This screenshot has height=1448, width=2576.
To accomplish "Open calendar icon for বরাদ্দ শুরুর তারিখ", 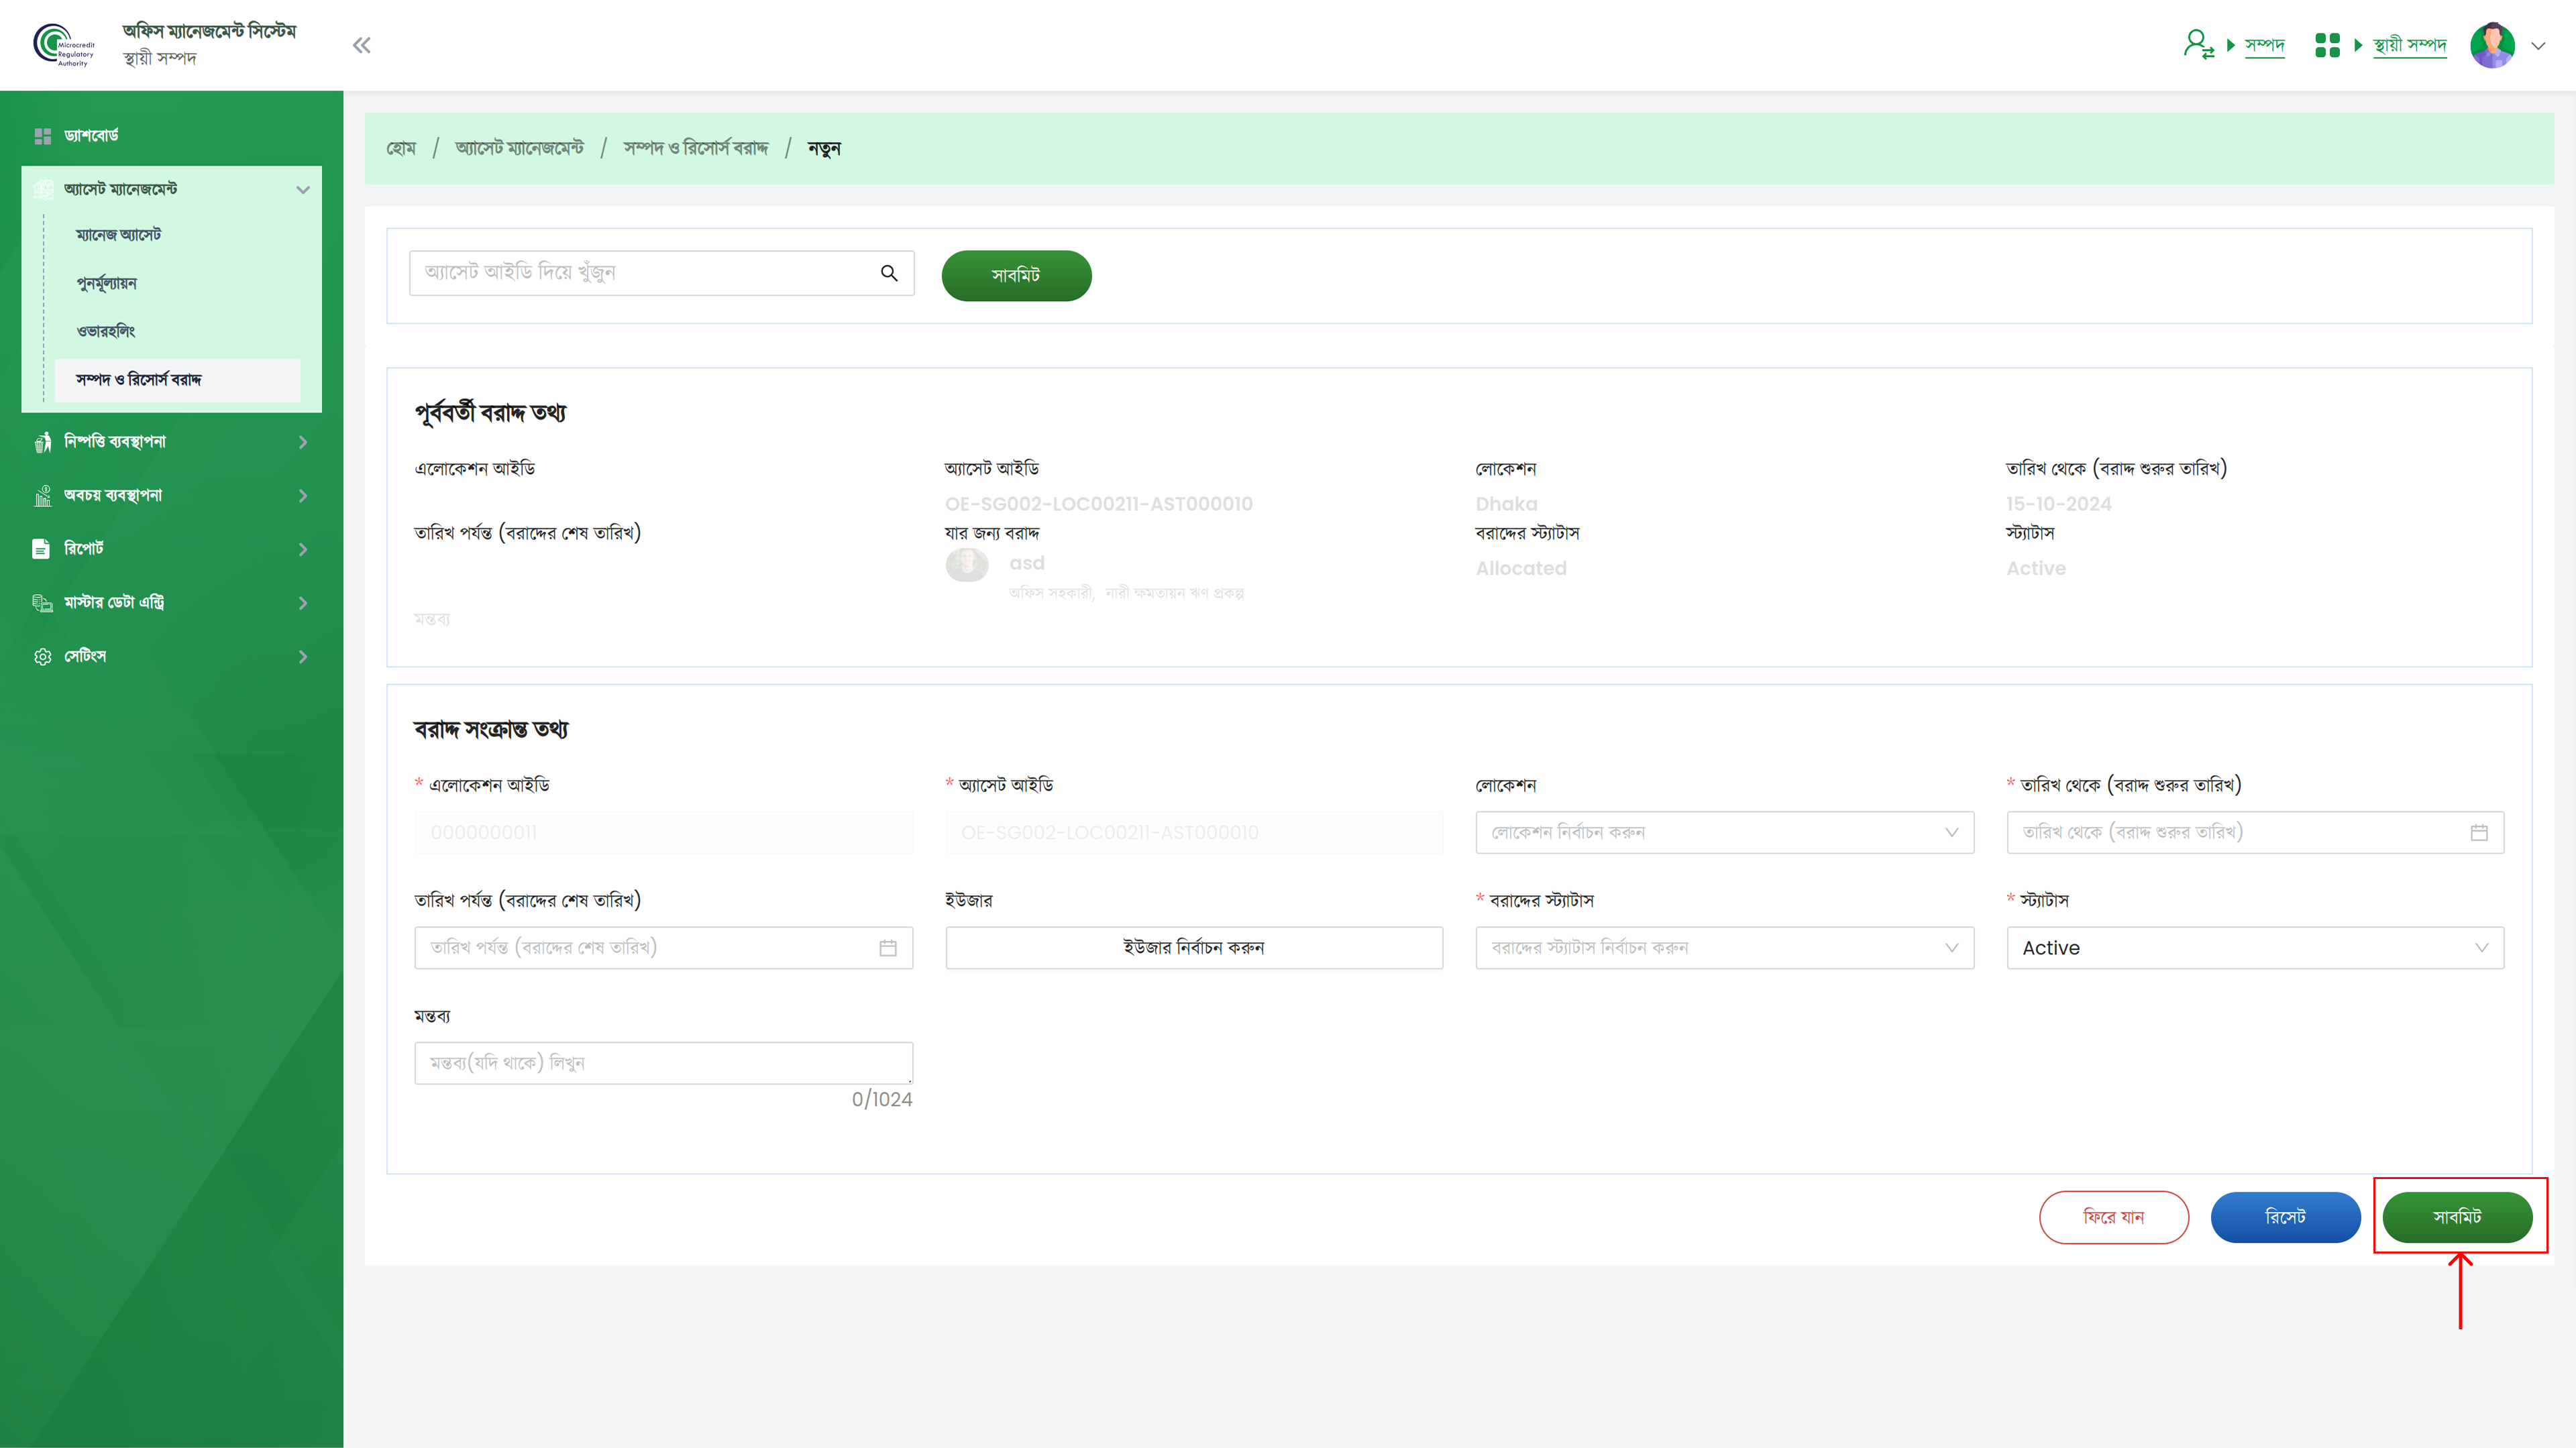I will pyautogui.click(x=2479, y=832).
